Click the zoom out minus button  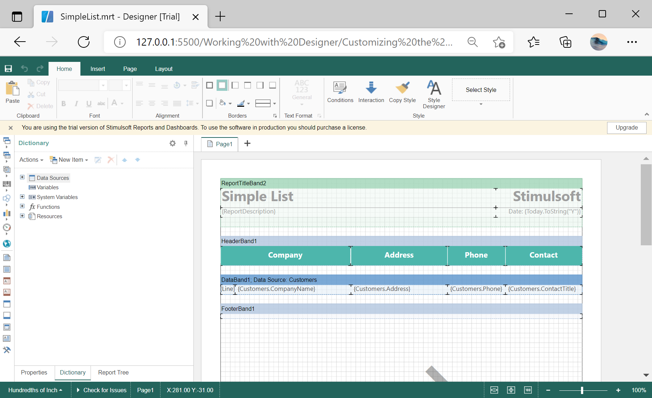[x=548, y=390]
